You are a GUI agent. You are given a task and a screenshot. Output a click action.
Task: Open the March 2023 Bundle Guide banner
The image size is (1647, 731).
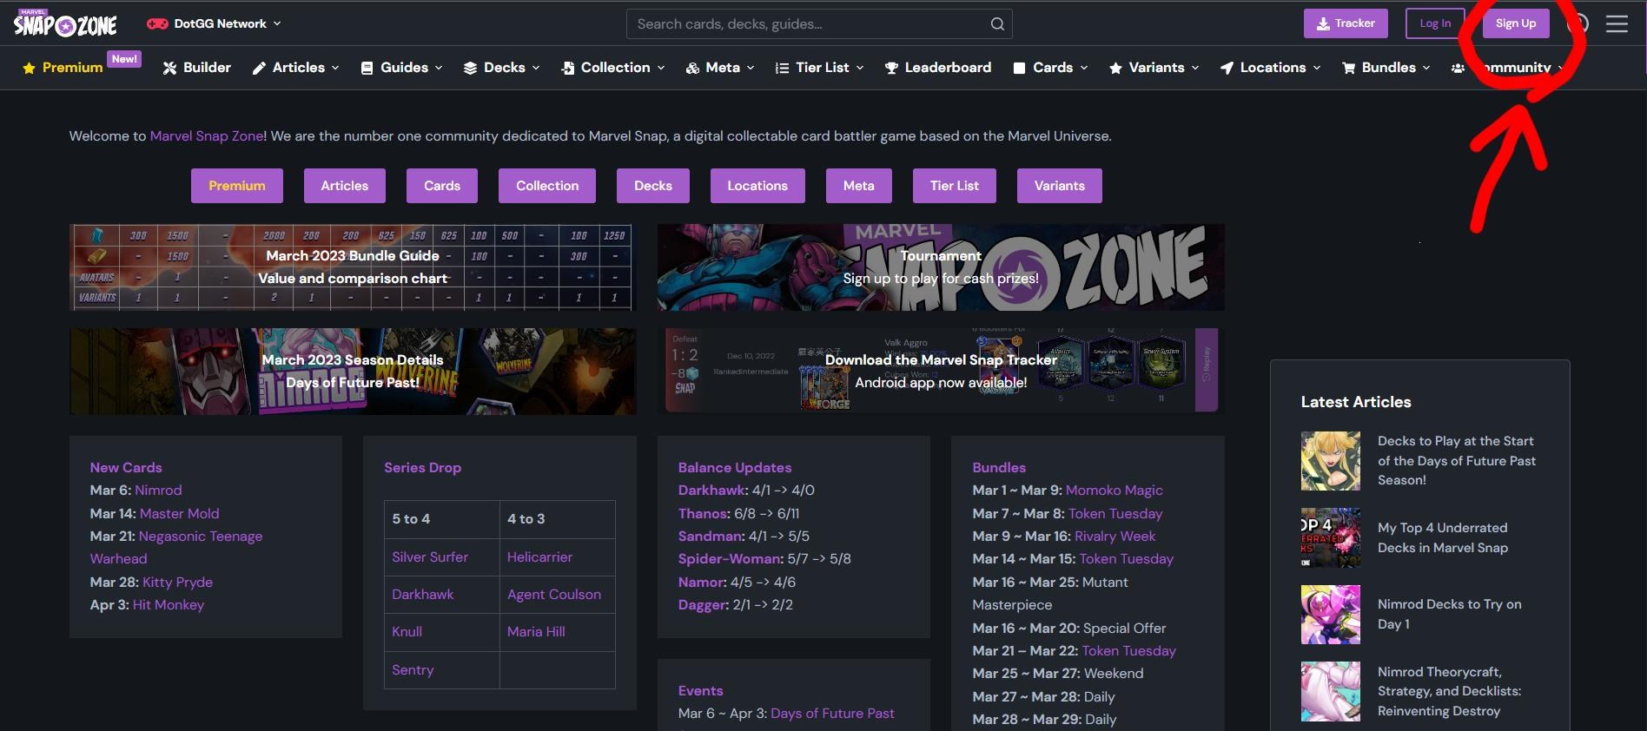point(353,267)
